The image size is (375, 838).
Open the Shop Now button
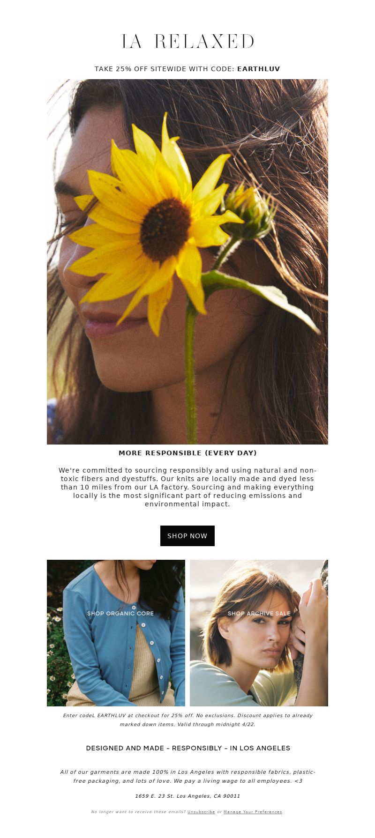coord(187,536)
